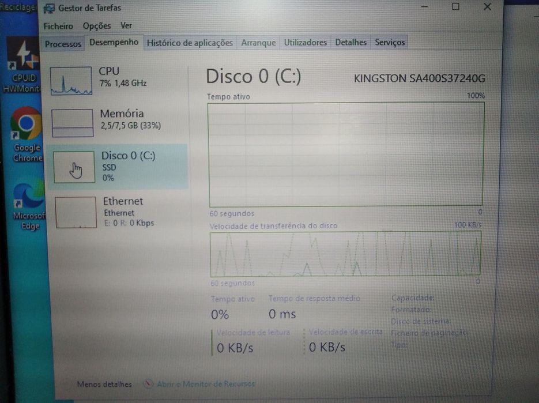Viewport: 539px width, 403px height.
Task: Open the Serviços tab
Action: (x=390, y=42)
